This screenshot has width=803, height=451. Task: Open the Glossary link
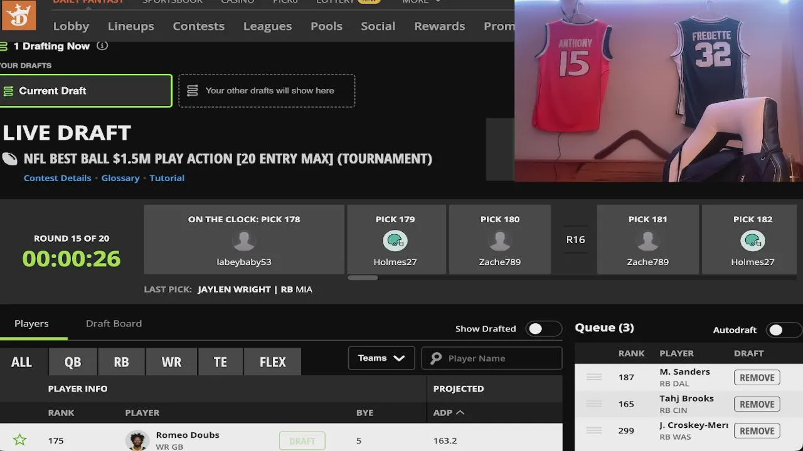120,178
